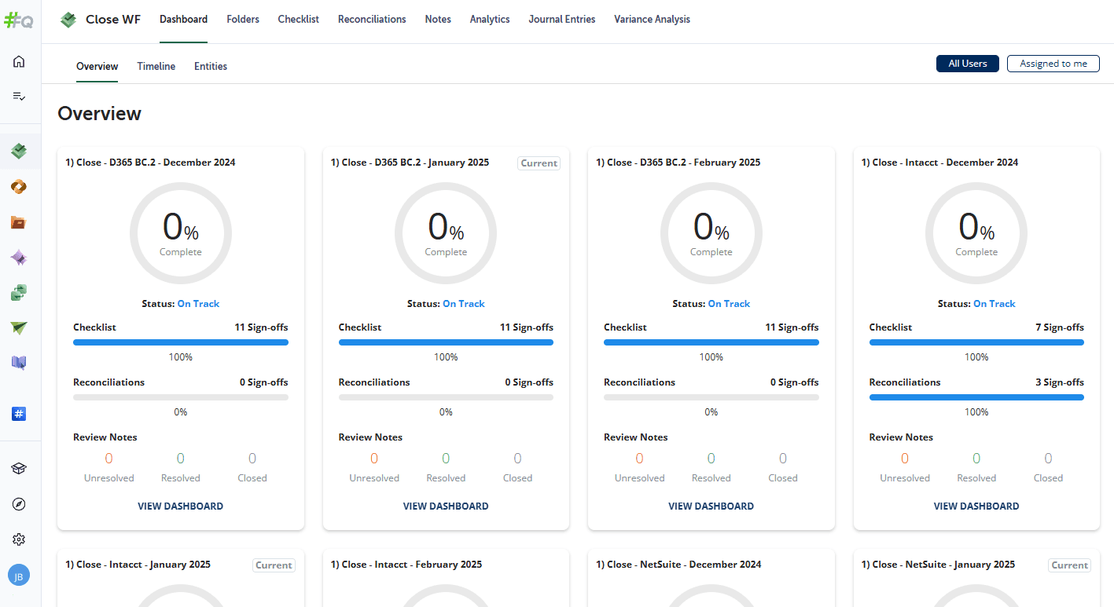Click the Current badge on D365 BC.2 January 2025
1114x607 pixels.
click(x=539, y=163)
